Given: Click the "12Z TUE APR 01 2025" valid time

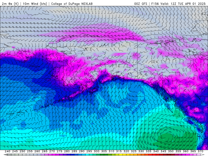Looking at the screenshot, I should (x=188, y=4).
